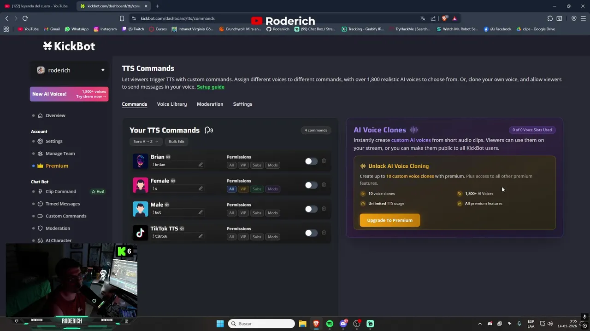The image size is (590, 331).
Task: Enable the Brian command toggle
Action: 311,161
